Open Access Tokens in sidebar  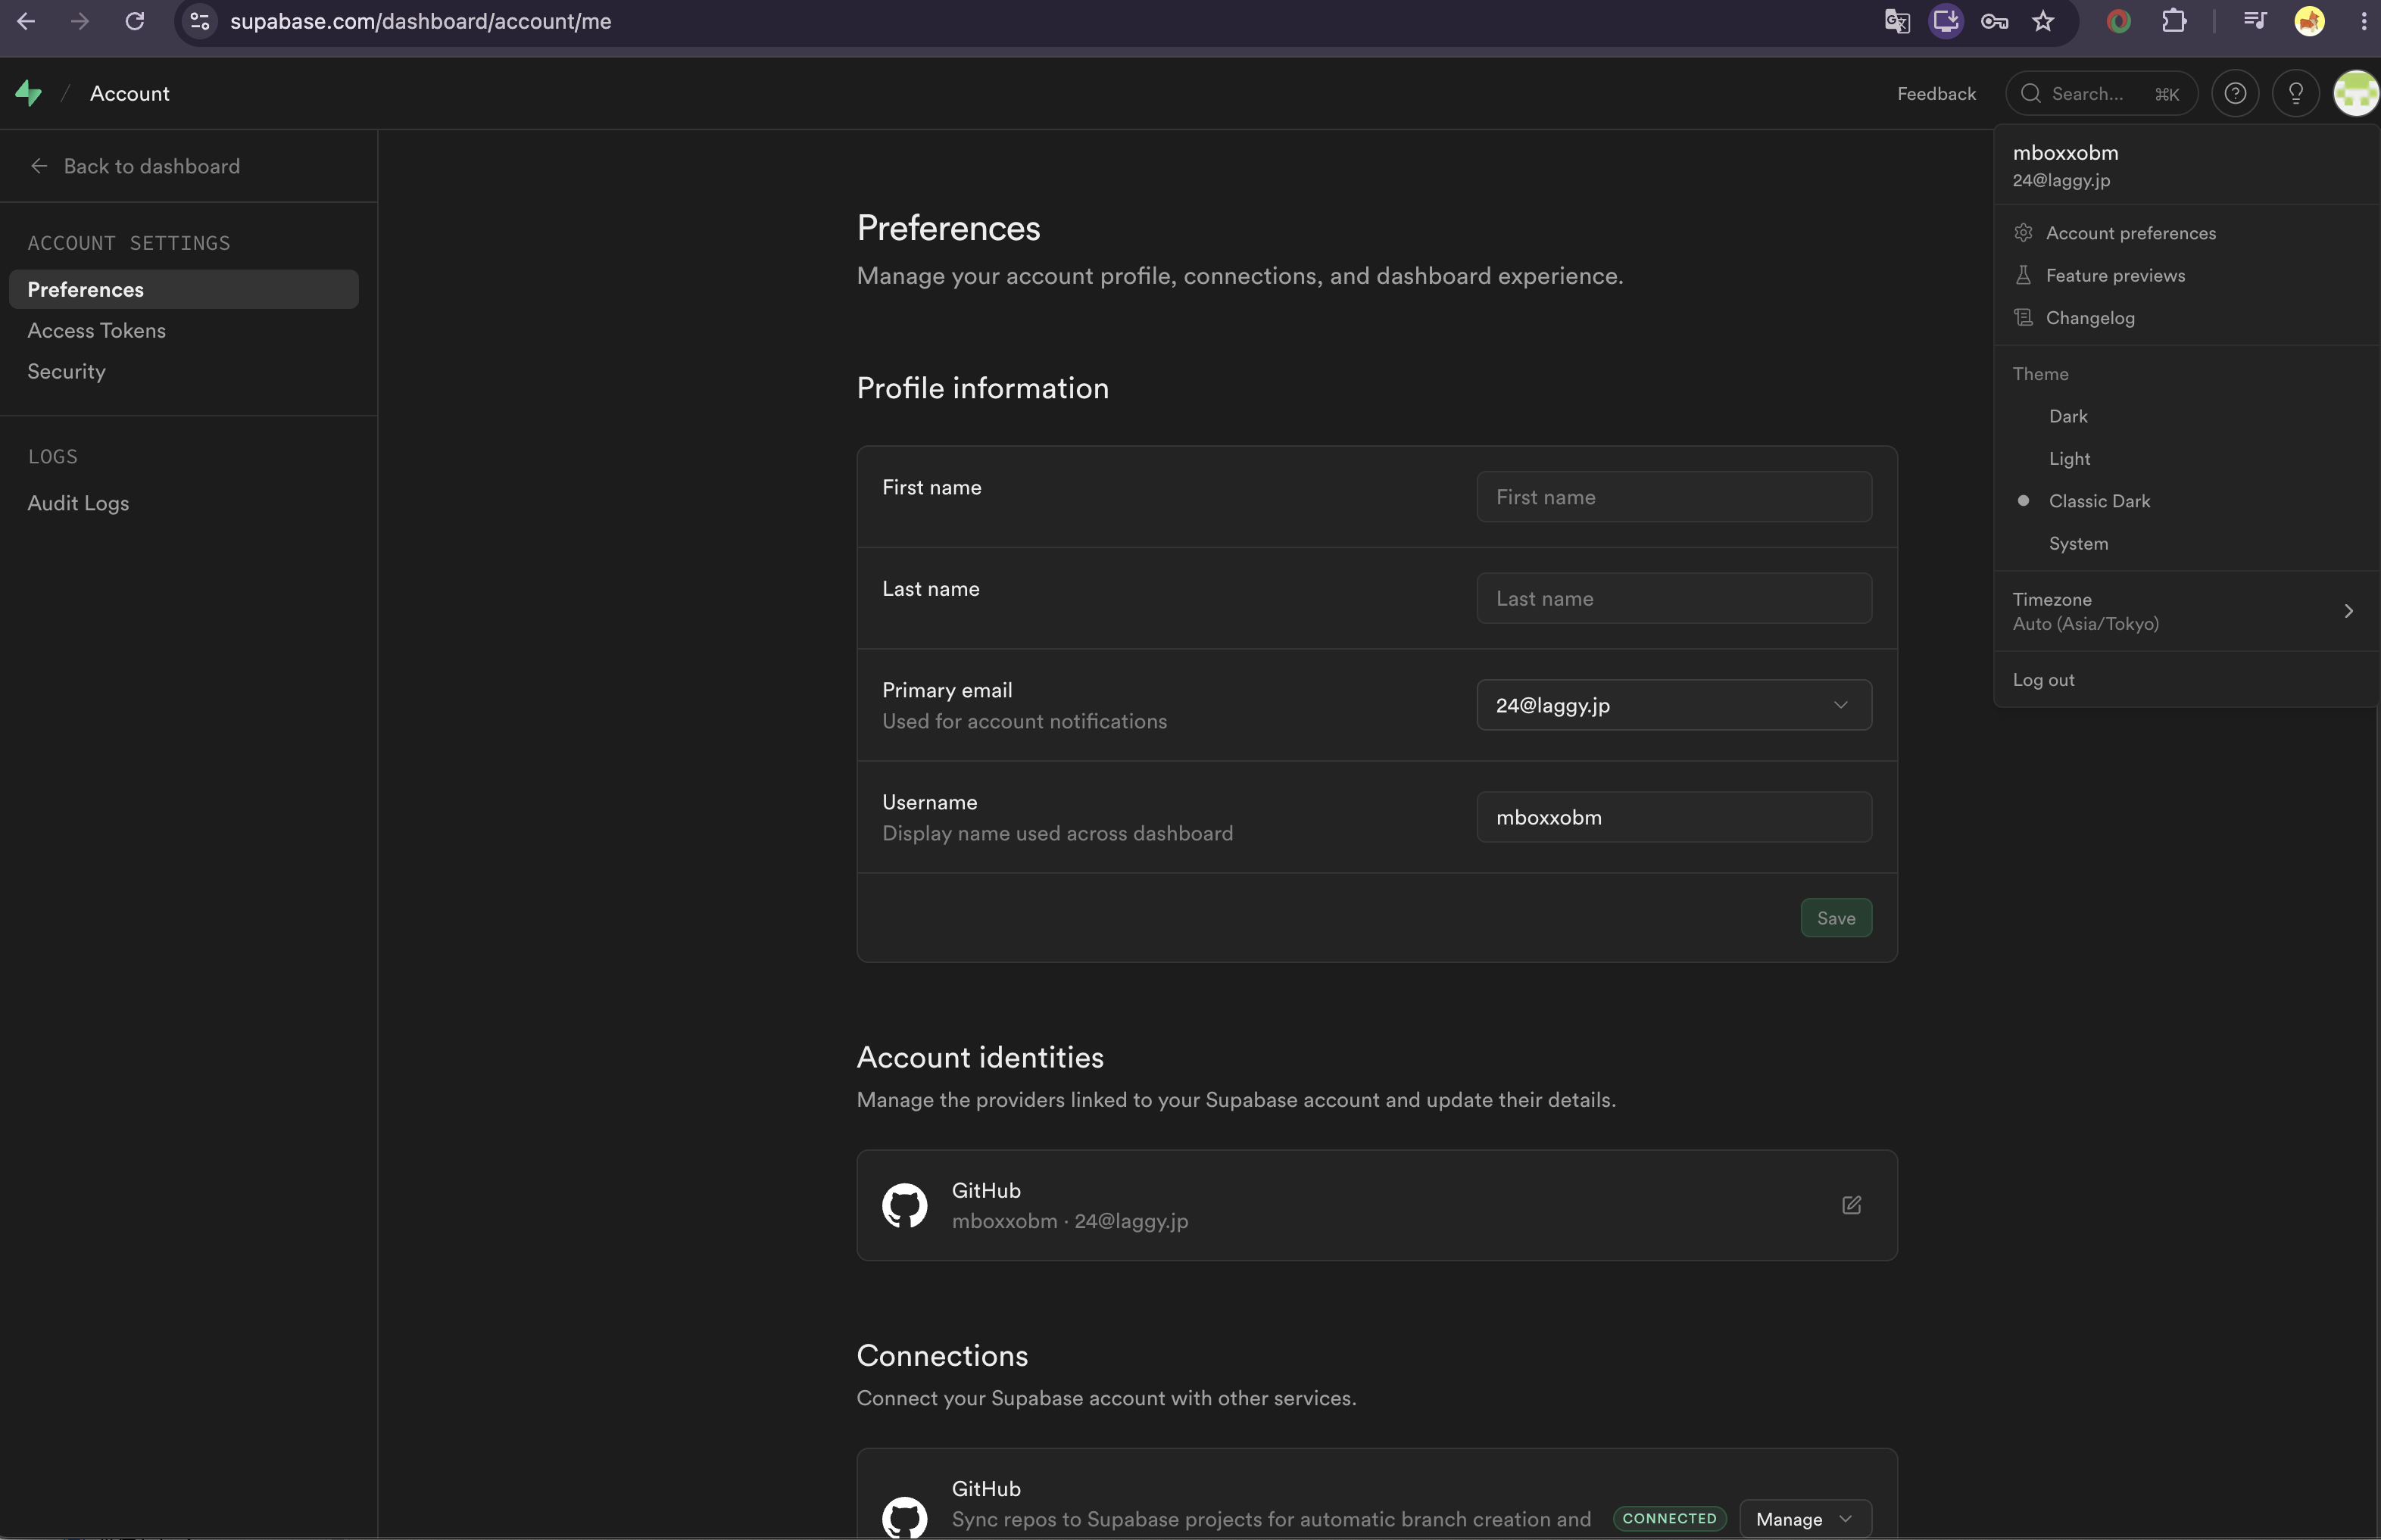(x=97, y=330)
